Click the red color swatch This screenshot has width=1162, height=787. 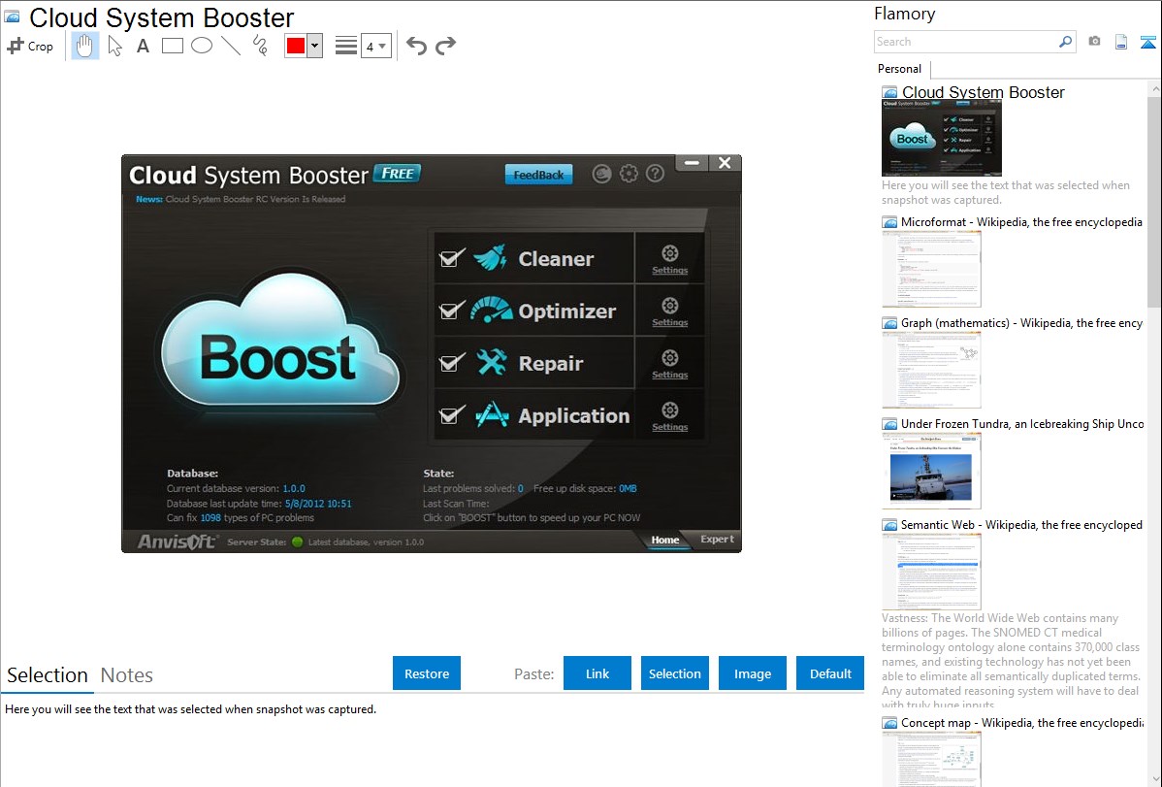point(296,46)
